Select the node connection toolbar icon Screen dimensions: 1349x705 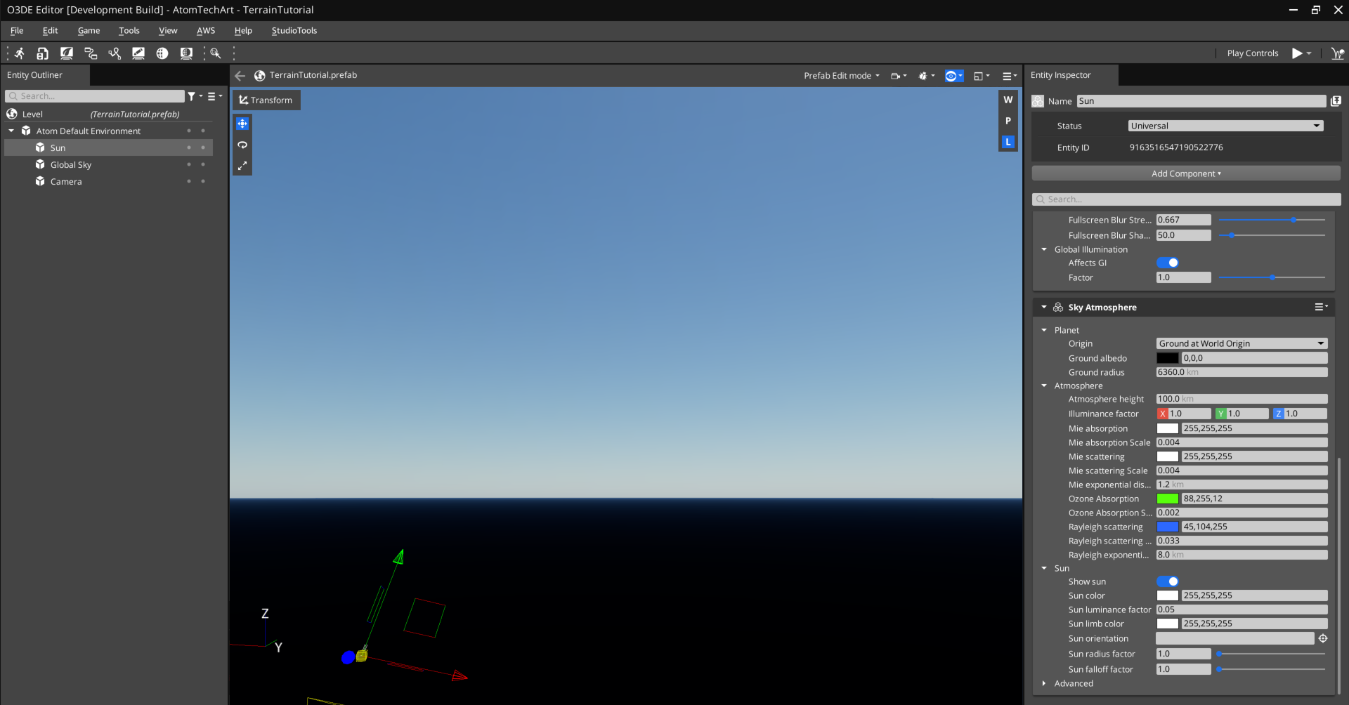(90, 53)
